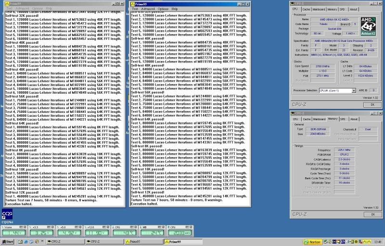Open Options menu in background Prime95 window
The height and width of the screenshot is (246, 385).
point(38,8)
